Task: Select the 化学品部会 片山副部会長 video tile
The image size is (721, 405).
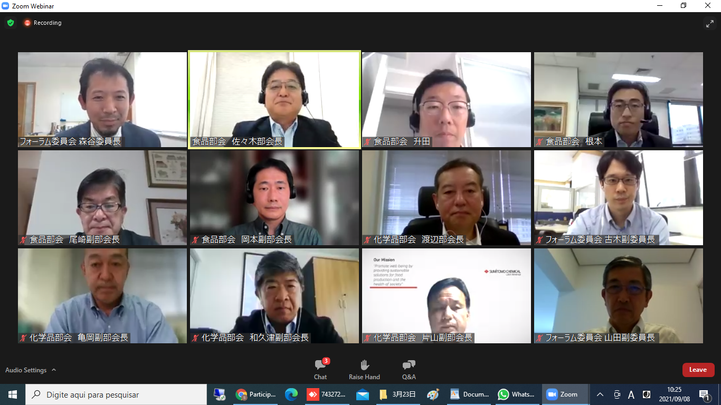Action: (x=447, y=295)
